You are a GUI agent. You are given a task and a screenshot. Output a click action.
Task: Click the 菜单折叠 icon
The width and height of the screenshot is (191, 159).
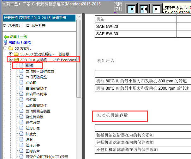(x=28, y=26)
